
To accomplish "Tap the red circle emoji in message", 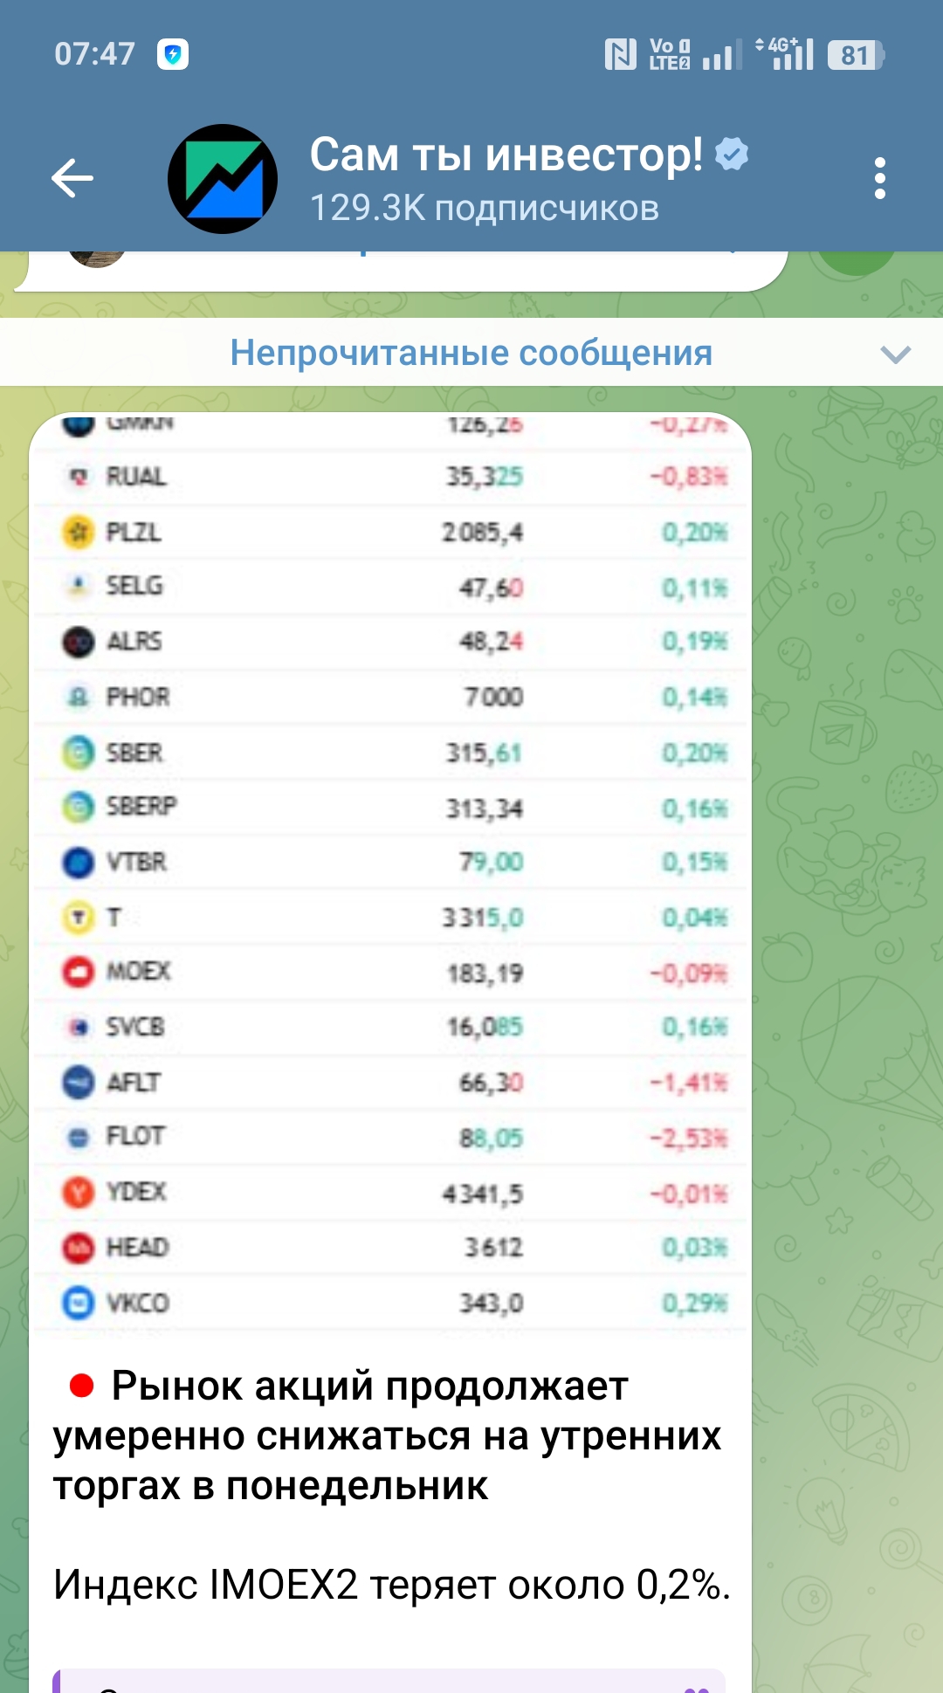I will (81, 1386).
